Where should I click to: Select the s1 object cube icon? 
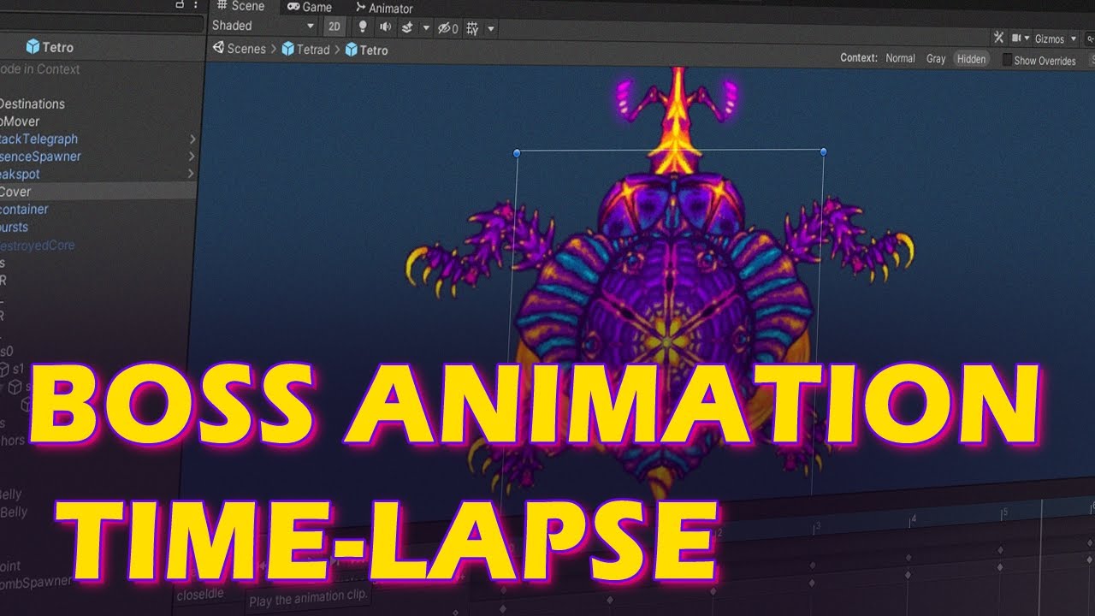click(x=3, y=369)
